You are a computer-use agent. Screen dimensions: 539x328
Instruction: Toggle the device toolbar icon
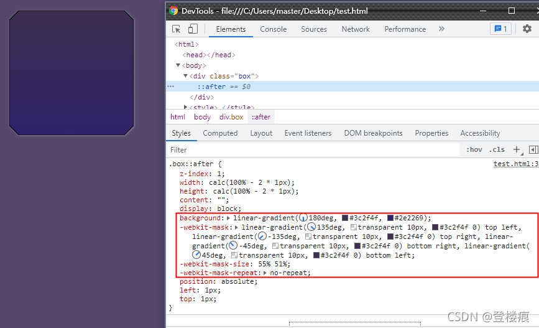pos(193,29)
